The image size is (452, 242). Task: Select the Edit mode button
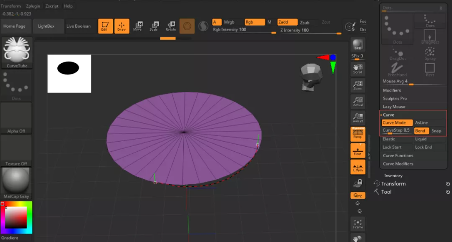105,26
